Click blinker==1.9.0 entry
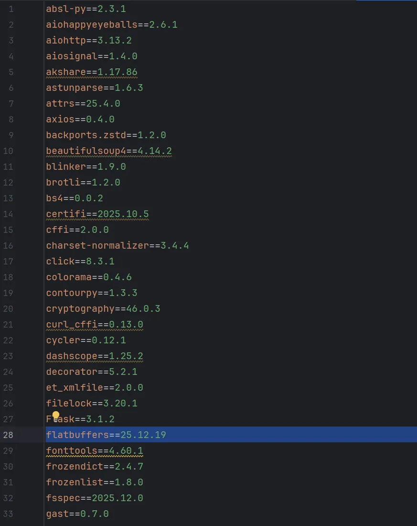 86,166
